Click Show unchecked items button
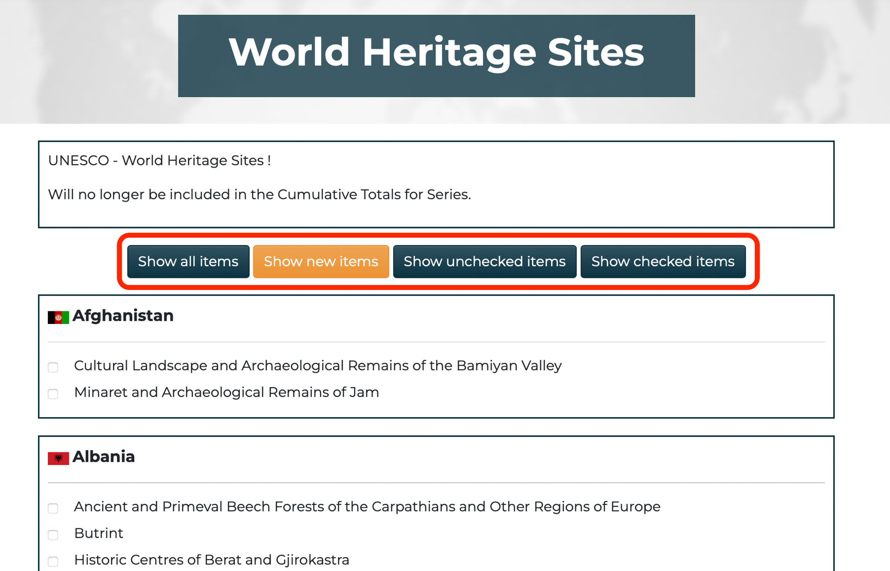Viewport: 890px width, 571px height. [484, 261]
